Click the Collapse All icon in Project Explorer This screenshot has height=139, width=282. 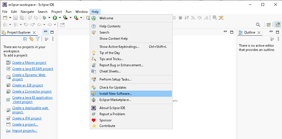tap(25, 39)
